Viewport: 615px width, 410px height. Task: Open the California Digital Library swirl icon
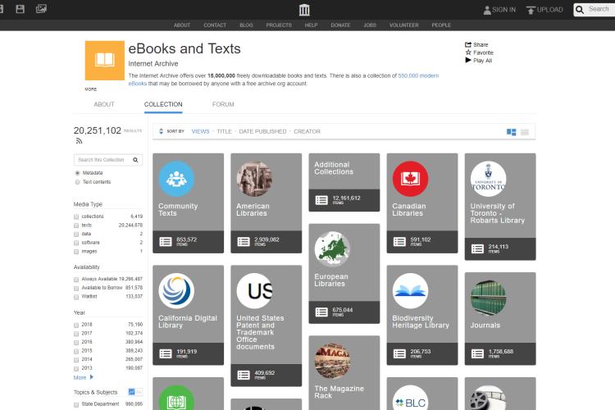click(x=176, y=291)
